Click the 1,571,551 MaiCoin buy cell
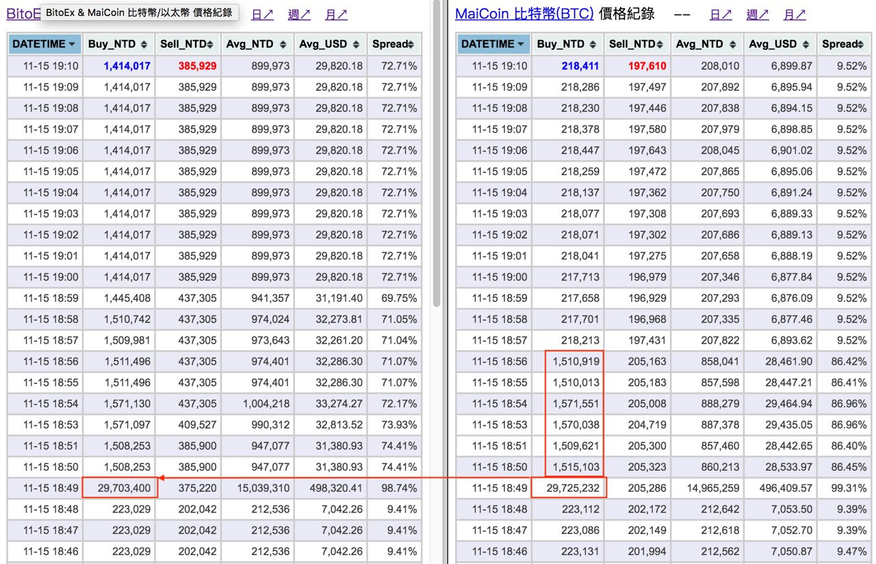876x564 pixels. pos(567,404)
